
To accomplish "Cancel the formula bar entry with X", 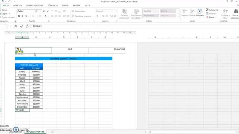I will (x=16, y=26).
